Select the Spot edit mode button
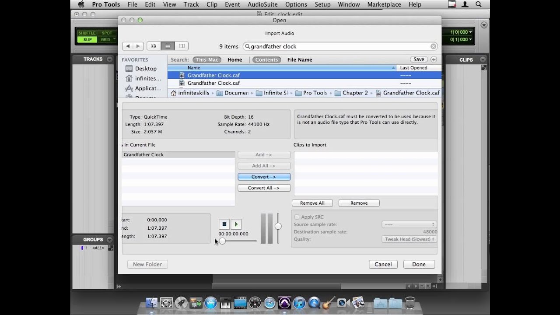Viewport: 560px width, 315px height. coord(107,33)
